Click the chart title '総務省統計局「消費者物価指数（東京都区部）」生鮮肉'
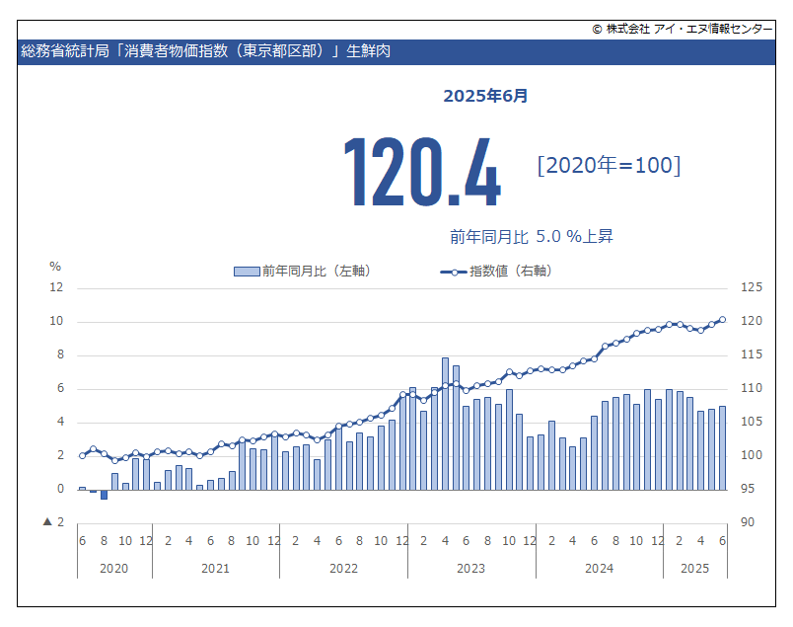This screenshot has height=627, width=793. [205, 51]
